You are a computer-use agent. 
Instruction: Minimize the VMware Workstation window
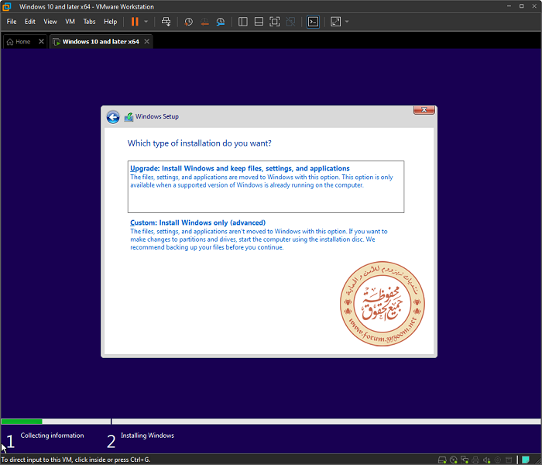point(509,6)
